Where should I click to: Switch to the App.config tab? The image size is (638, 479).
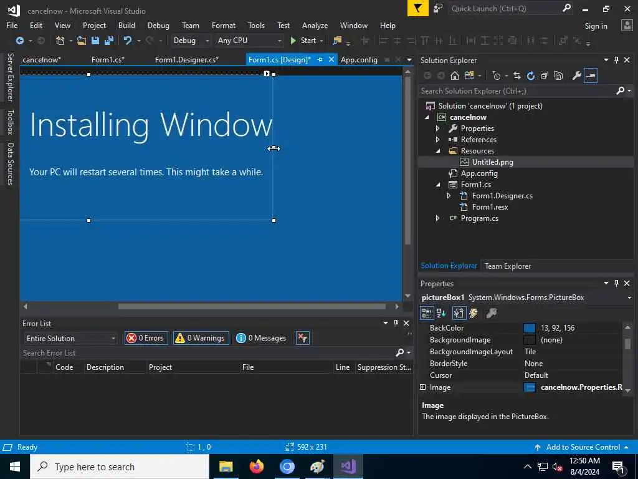359,59
